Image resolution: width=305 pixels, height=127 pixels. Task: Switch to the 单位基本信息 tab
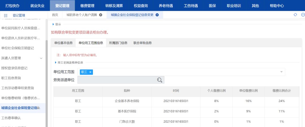(x=63, y=43)
